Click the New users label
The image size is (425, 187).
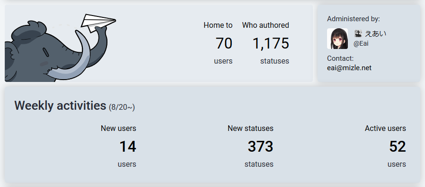(118, 128)
